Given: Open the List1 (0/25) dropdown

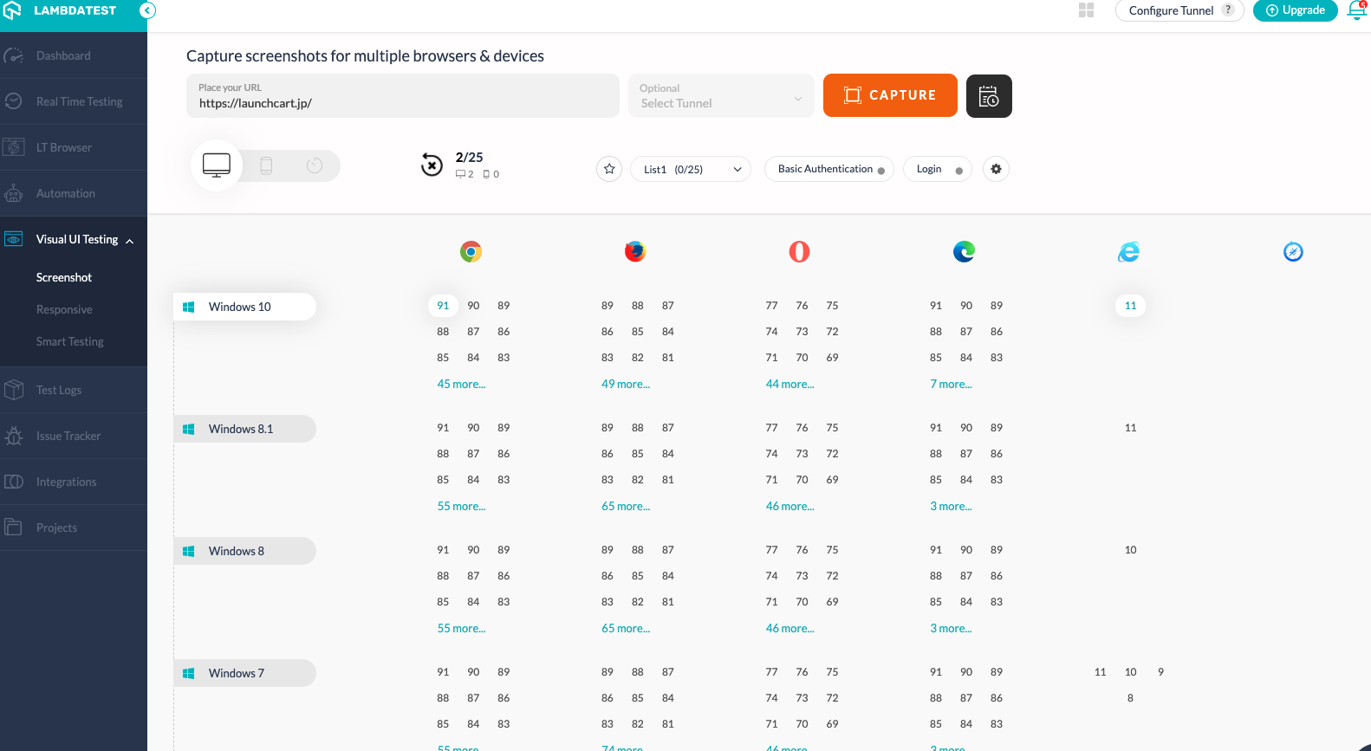Looking at the screenshot, I should coord(691,169).
